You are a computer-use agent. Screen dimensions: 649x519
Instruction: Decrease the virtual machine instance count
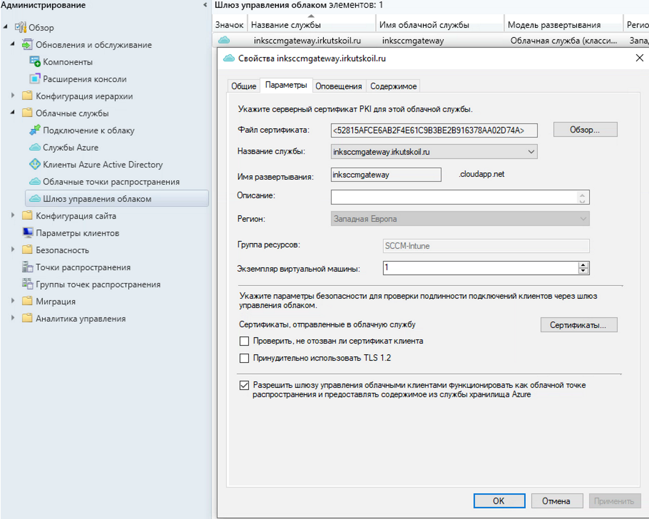[x=583, y=271]
